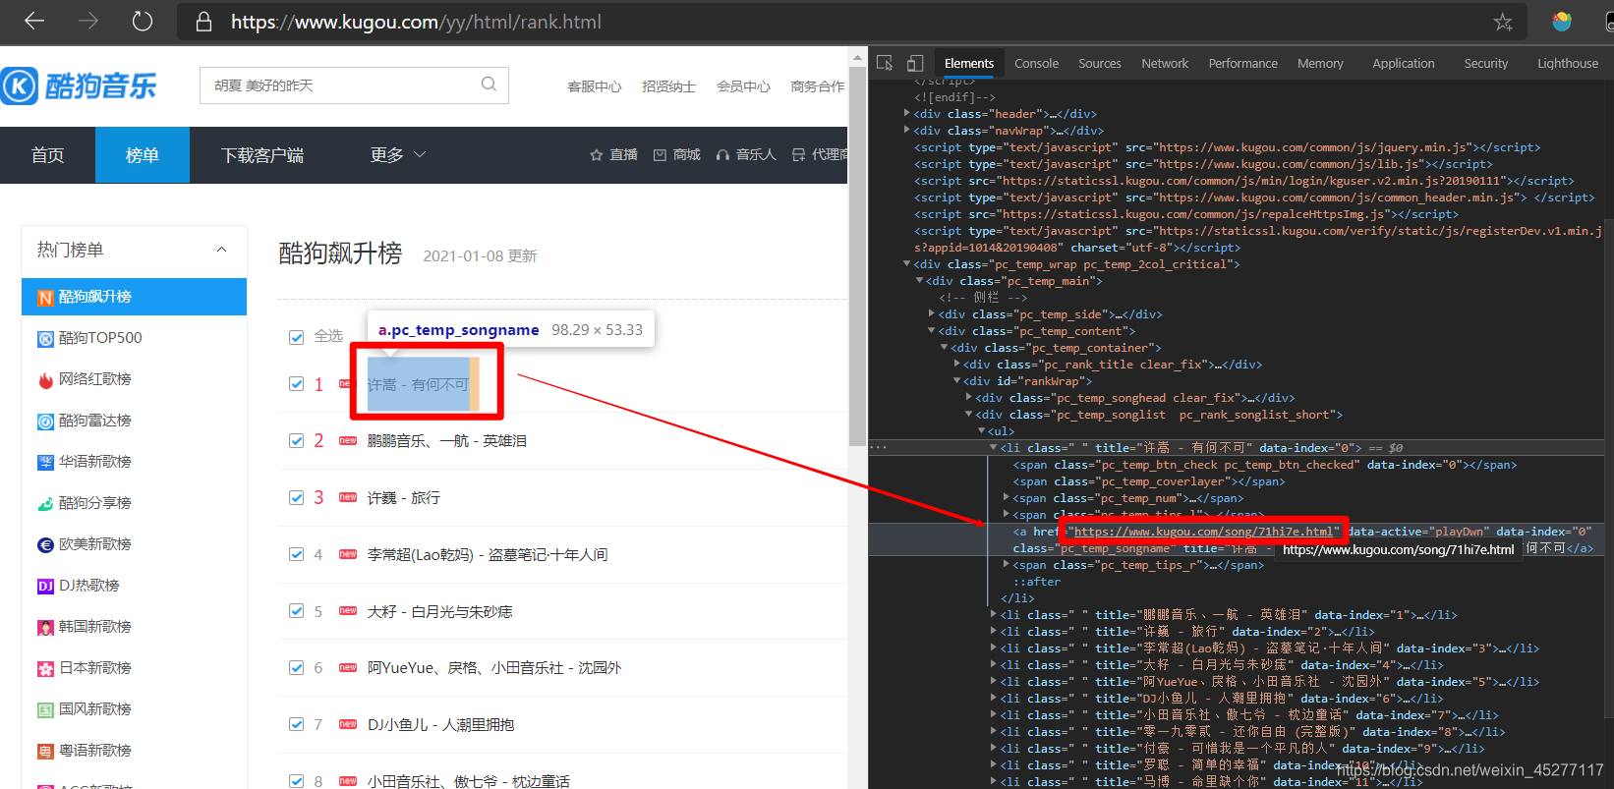The width and height of the screenshot is (1614, 789).
Task: Expand the pc_temp_songhead div node
Action: pos(969,398)
